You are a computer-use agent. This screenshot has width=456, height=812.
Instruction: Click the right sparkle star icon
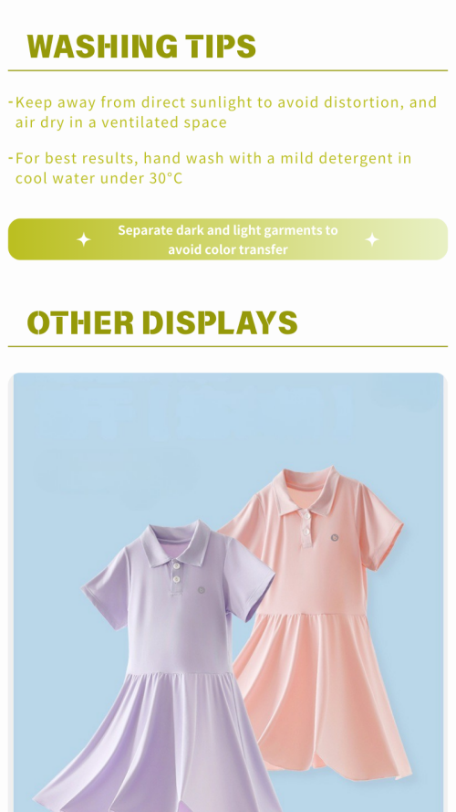click(x=372, y=240)
